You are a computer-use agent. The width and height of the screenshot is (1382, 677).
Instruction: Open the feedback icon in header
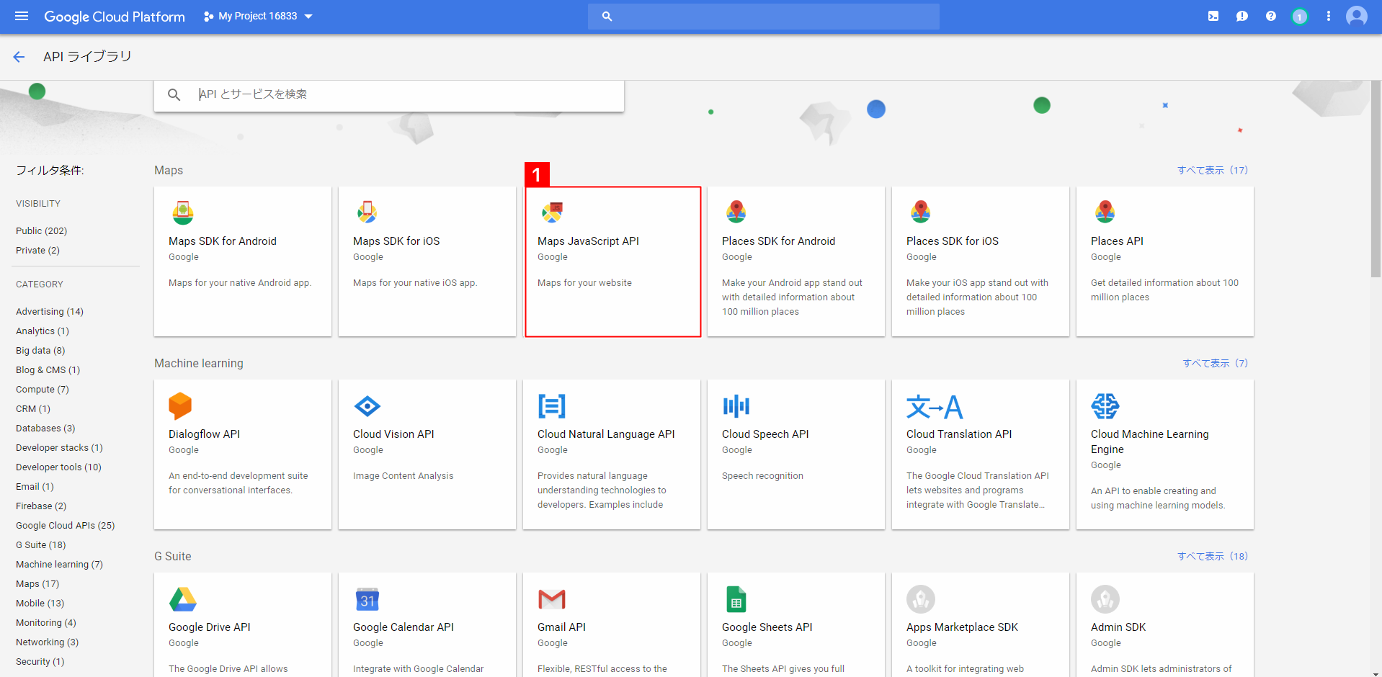(x=1242, y=16)
